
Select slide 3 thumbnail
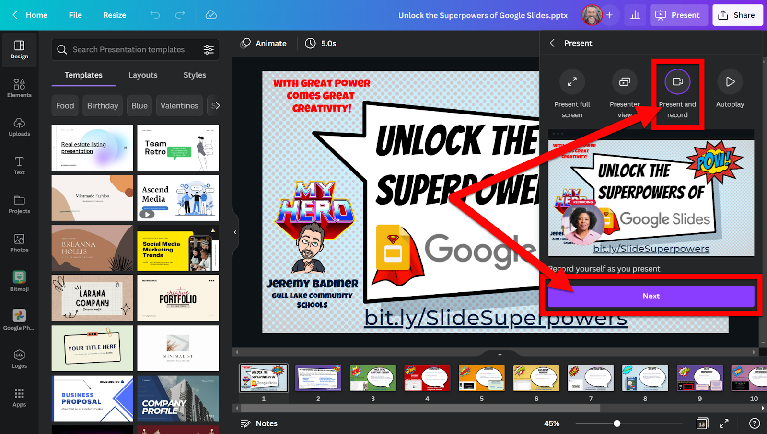373,378
